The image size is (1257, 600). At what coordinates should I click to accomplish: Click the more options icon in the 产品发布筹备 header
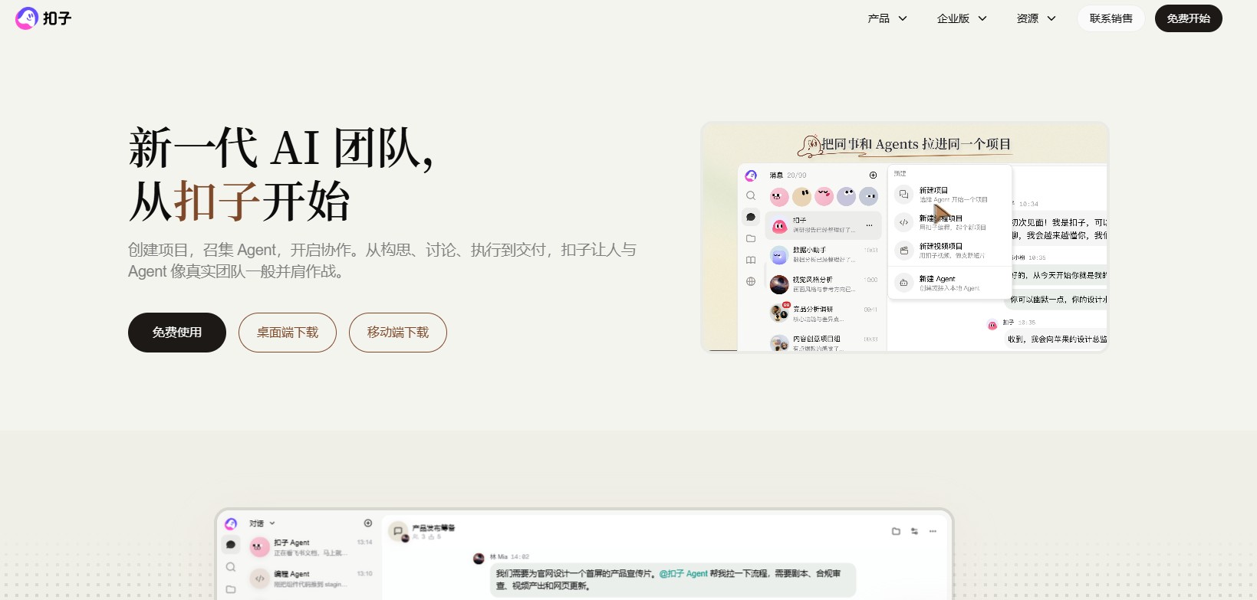pyautogui.click(x=933, y=531)
